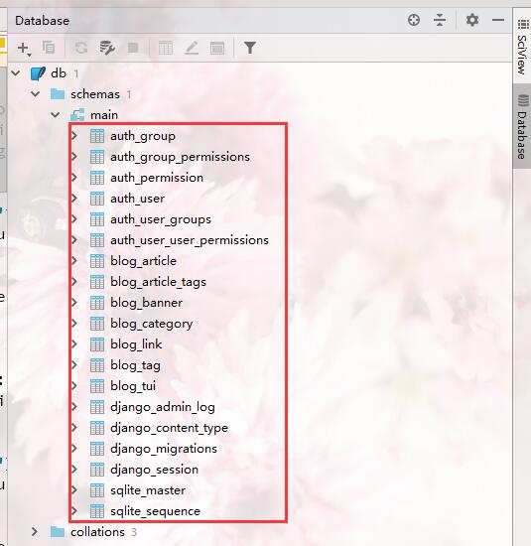The width and height of the screenshot is (531, 546).
Task: Open the Database panel settings gear
Action: [472, 20]
